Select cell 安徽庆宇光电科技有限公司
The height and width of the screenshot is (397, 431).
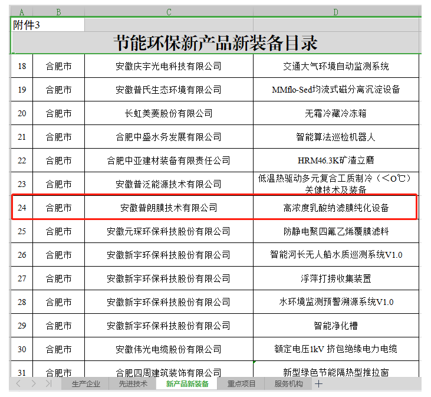tap(169, 66)
